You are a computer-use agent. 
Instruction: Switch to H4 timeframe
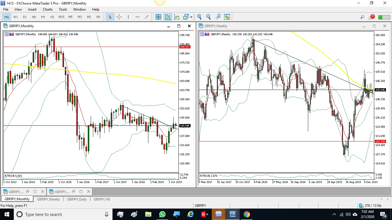point(43,17)
